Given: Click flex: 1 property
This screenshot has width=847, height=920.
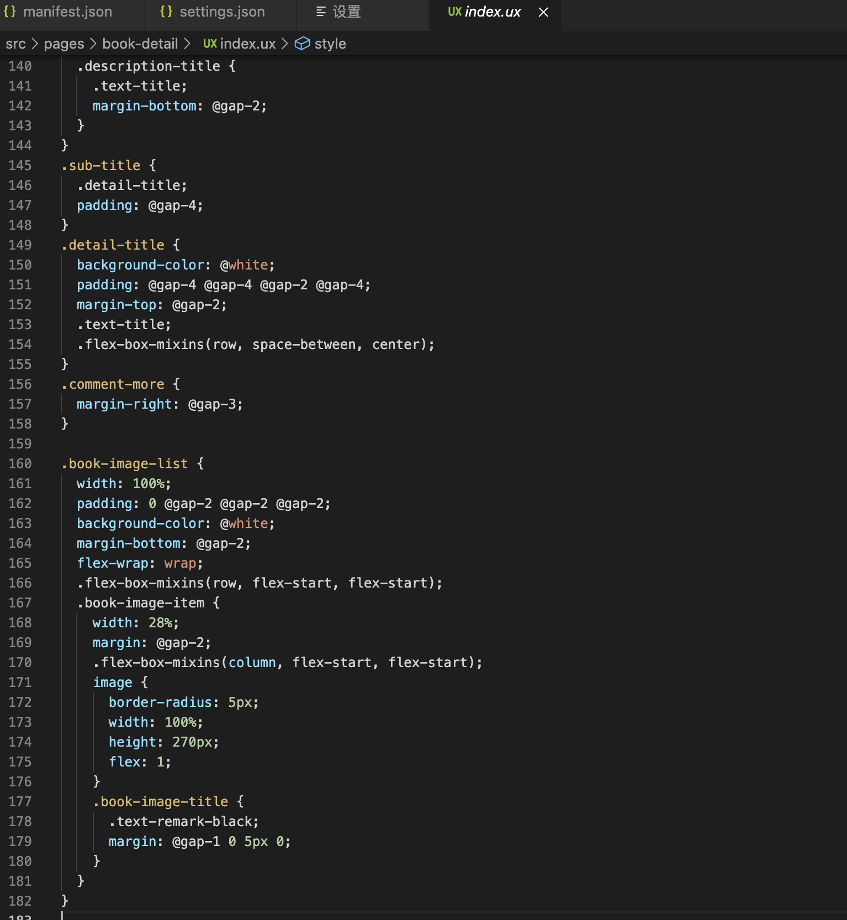Looking at the screenshot, I should pyautogui.click(x=140, y=762).
